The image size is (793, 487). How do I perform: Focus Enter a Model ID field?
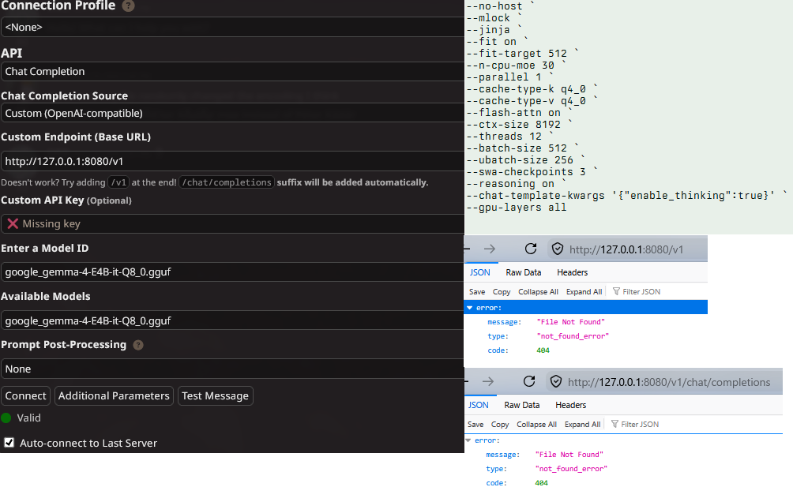[x=233, y=272]
